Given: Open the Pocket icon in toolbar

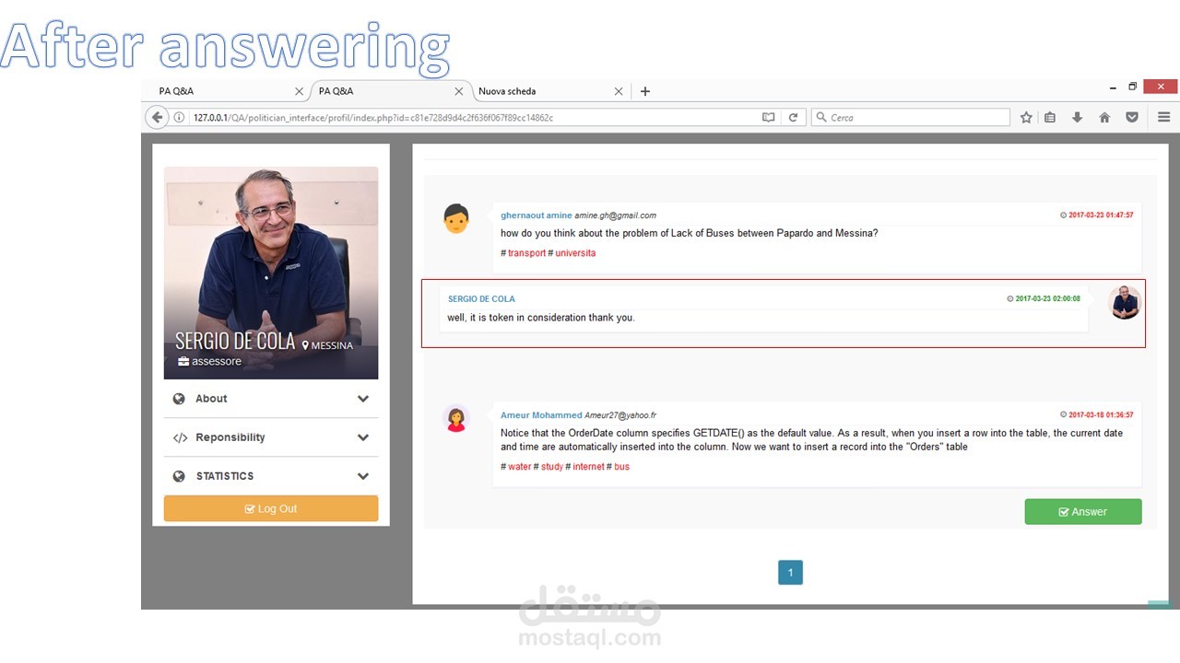Looking at the screenshot, I should tap(1132, 118).
